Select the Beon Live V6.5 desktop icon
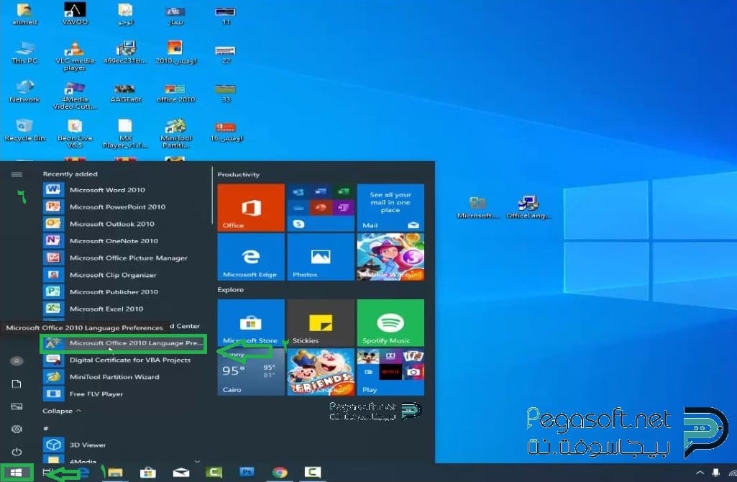The height and width of the screenshot is (482, 737). point(75,134)
